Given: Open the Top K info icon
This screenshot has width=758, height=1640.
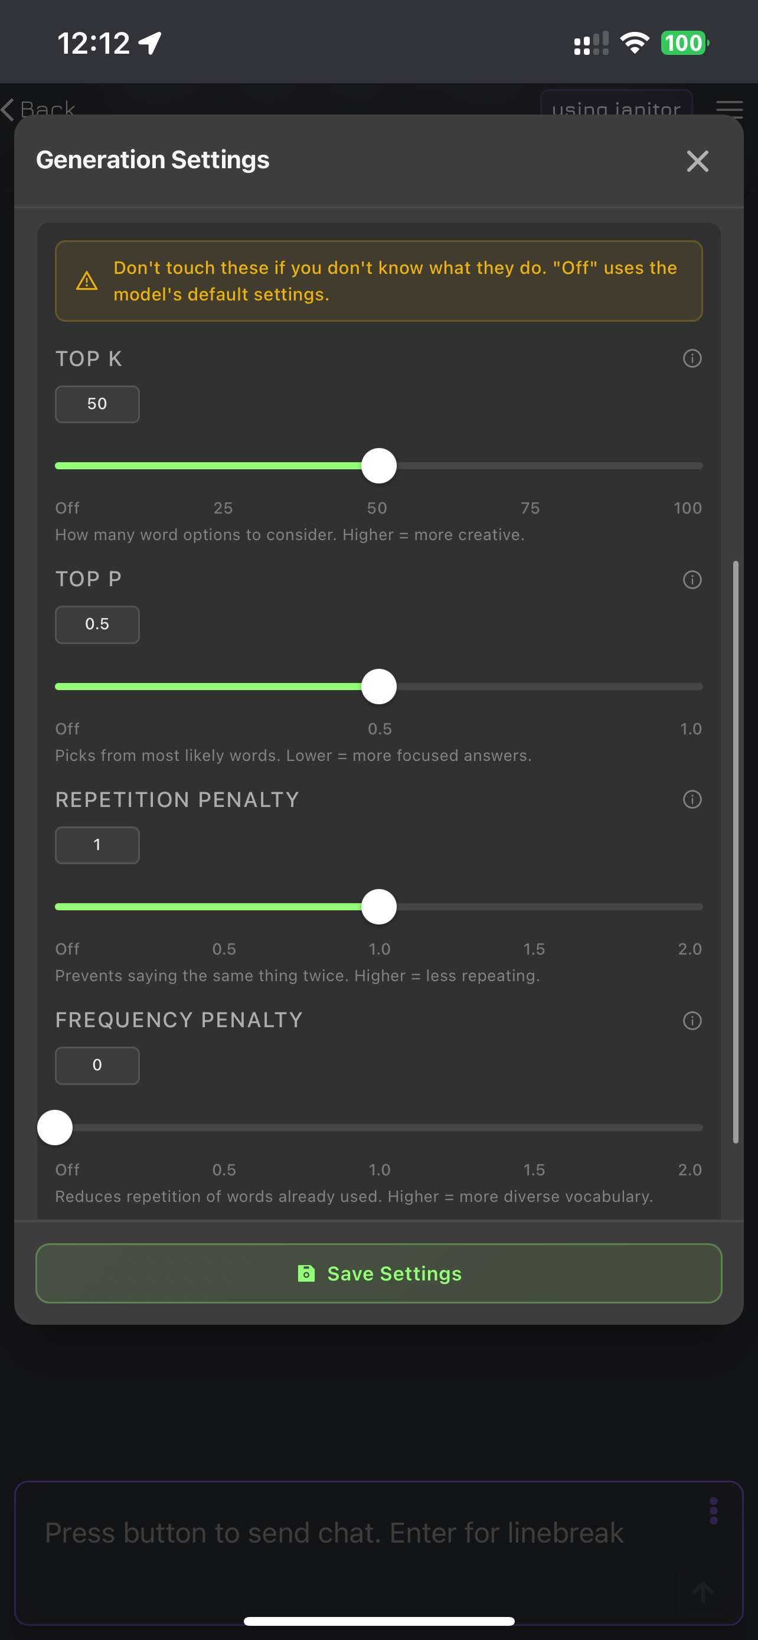Looking at the screenshot, I should point(692,358).
